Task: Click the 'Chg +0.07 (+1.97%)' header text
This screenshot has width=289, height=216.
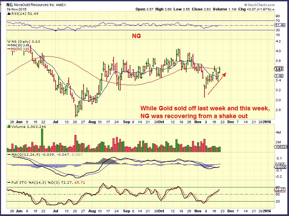Action: 255,9
